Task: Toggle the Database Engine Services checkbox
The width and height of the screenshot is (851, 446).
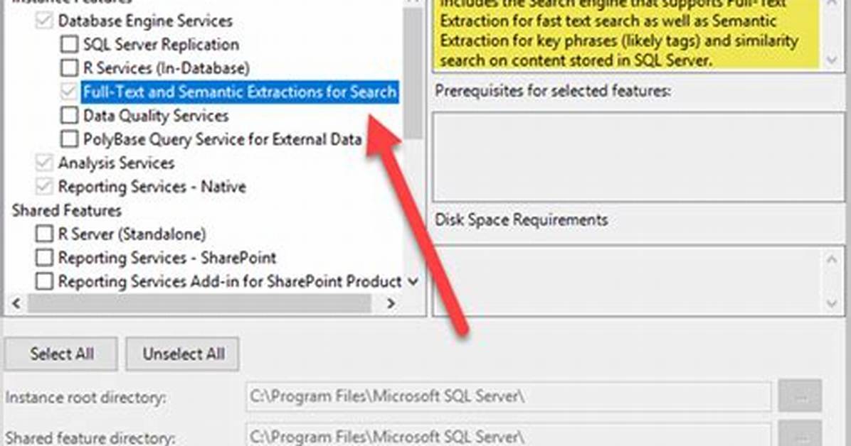Action: [x=44, y=21]
